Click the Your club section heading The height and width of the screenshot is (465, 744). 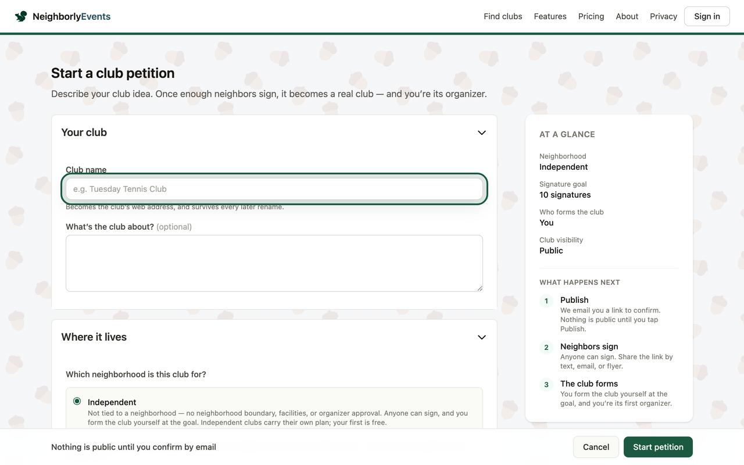pos(84,133)
